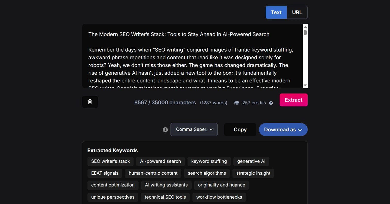Open the Comma Separated format dropdown

point(194,130)
